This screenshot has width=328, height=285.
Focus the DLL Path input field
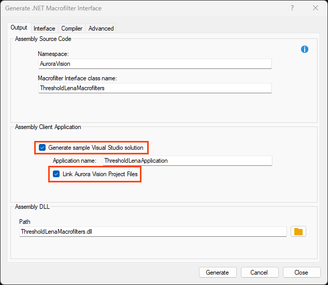pos(152,232)
